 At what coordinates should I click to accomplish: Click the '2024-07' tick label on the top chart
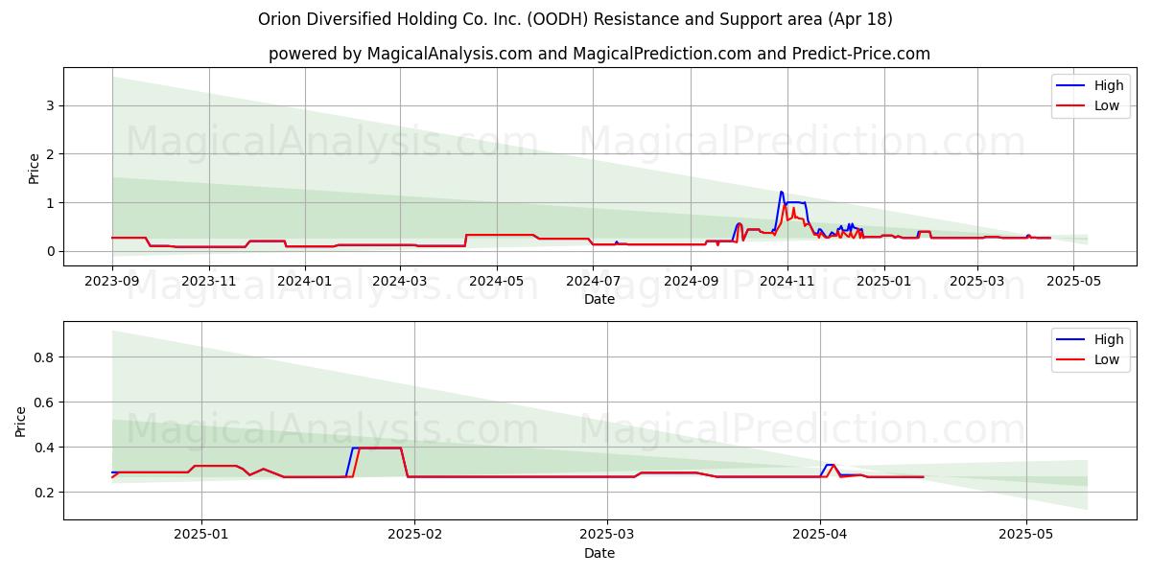(x=593, y=282)
